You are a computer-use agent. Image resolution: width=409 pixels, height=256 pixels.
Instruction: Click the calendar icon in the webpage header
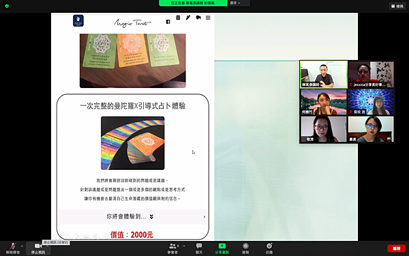click(x=178, y=18)
